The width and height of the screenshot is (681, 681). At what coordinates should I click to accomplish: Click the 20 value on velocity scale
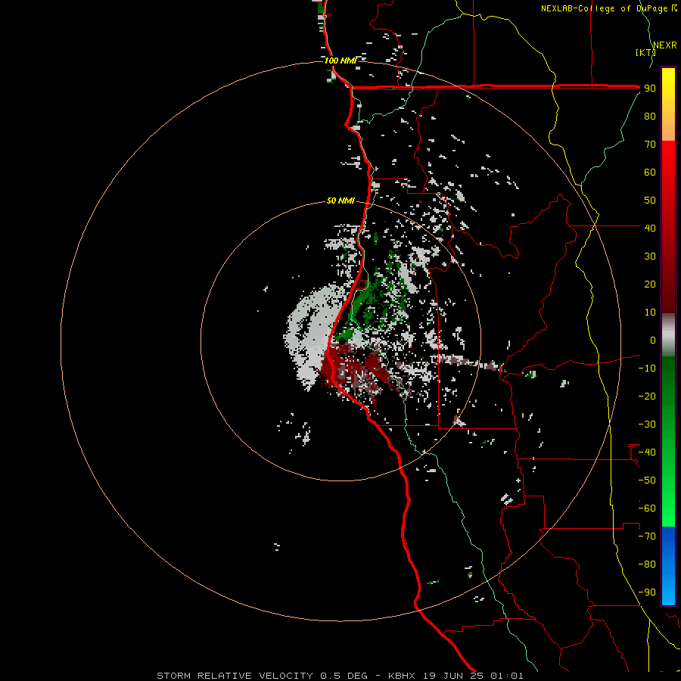tap(650, 284)
